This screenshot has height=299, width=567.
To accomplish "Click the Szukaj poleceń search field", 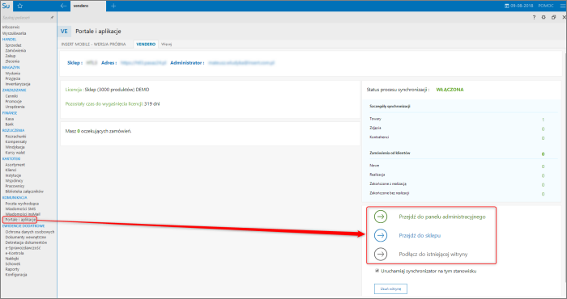I will point(24,17).
